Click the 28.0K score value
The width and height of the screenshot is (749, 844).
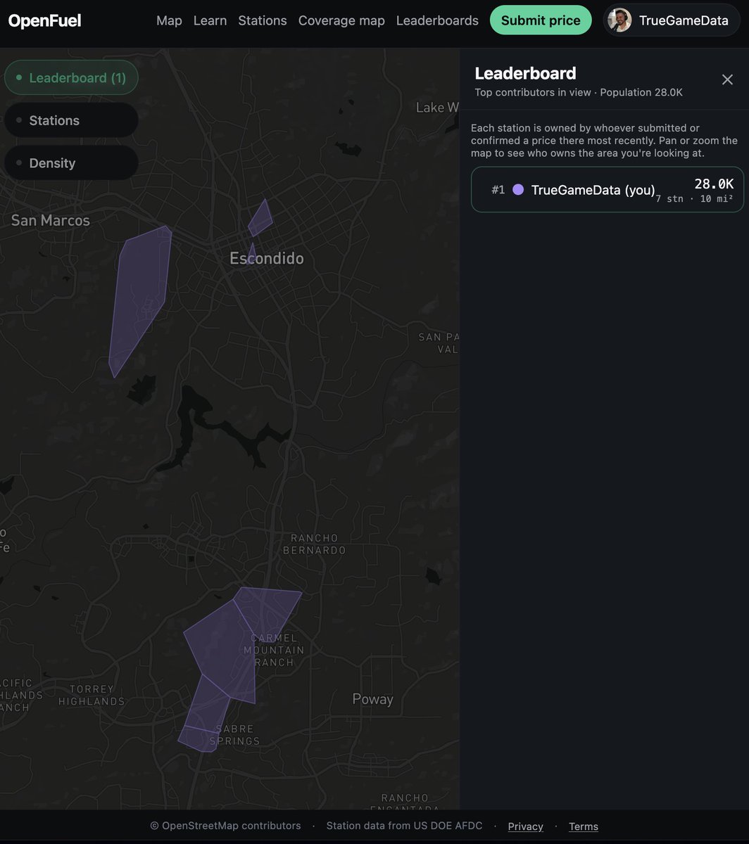click(x=714, y=184)
